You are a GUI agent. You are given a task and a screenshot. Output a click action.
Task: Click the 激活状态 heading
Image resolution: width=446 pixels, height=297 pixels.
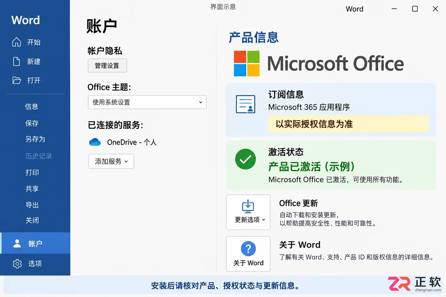click(x=286, y=152)
